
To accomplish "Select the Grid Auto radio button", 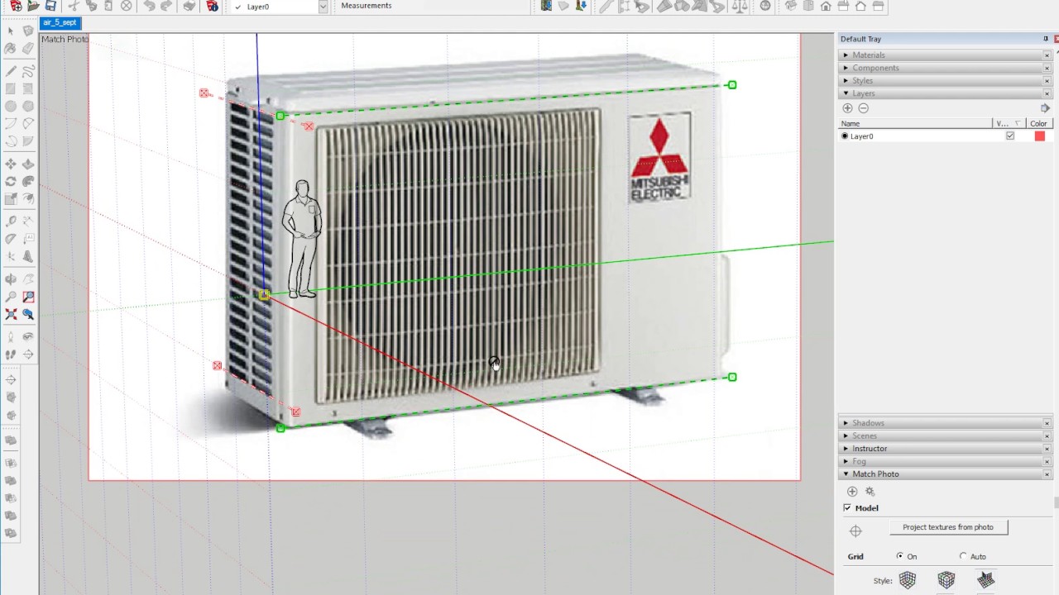I will tap(963, 556).
